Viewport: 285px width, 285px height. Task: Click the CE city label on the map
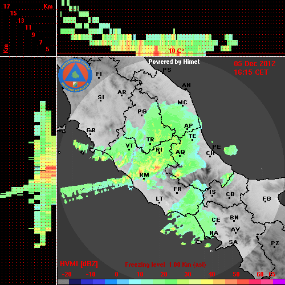(216, 220)
